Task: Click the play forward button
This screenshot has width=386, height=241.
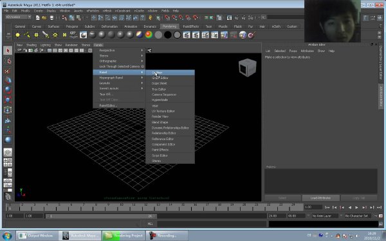Action: (x=356, y=208)
